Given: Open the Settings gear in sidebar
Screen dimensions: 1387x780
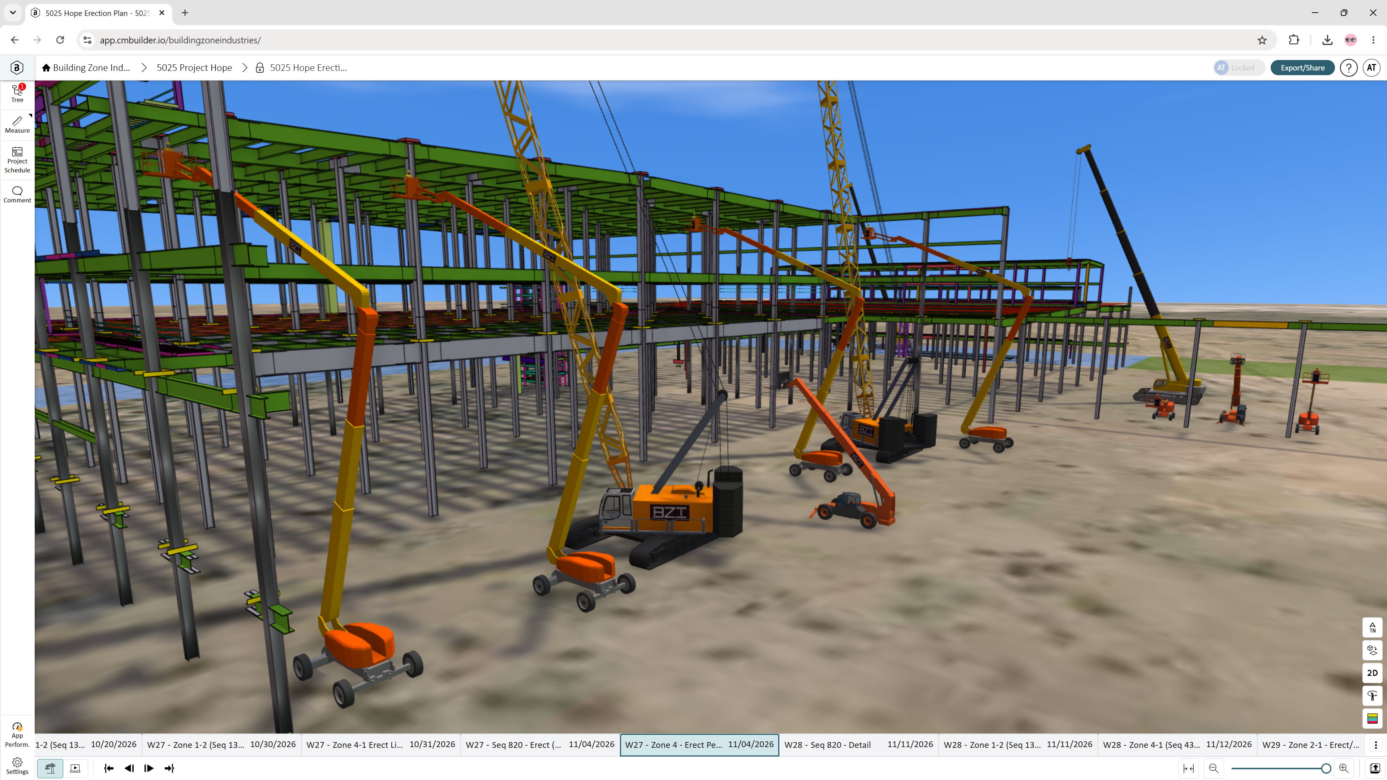Looking at the screenshot, I should (17, 766).
